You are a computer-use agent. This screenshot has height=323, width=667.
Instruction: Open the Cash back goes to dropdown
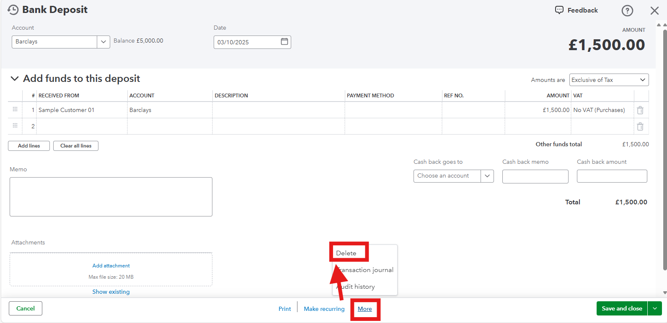pos(487,176)
